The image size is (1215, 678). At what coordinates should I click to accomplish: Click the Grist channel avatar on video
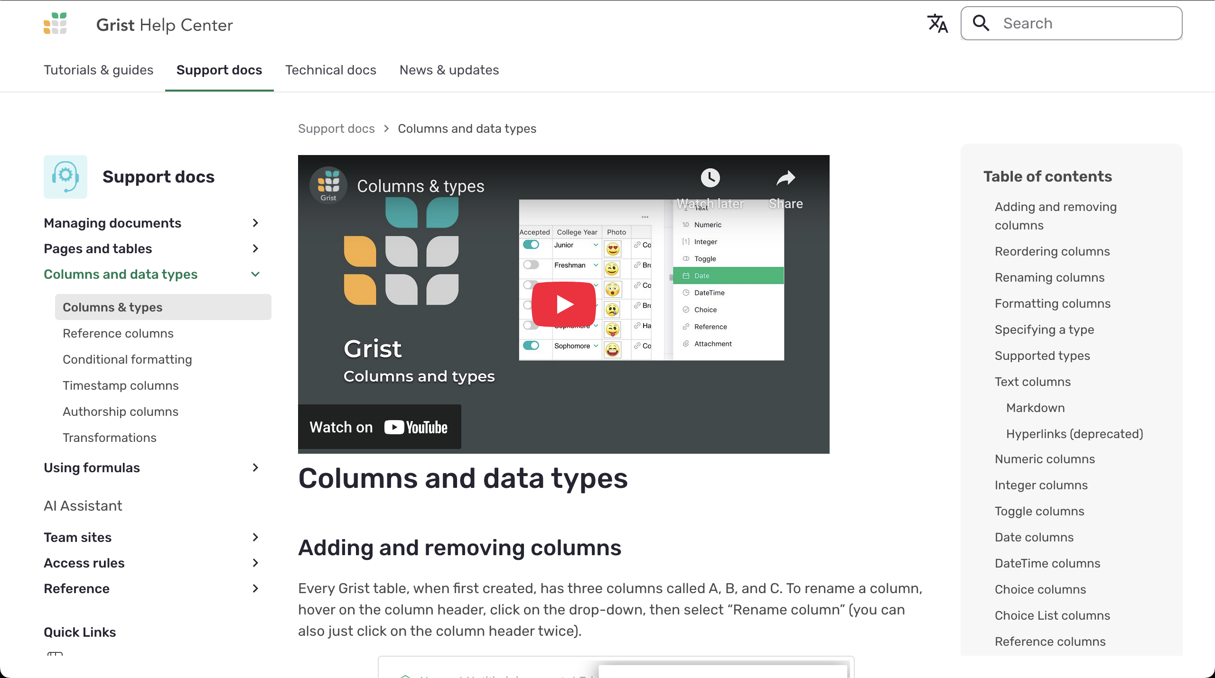pos(328,185)
